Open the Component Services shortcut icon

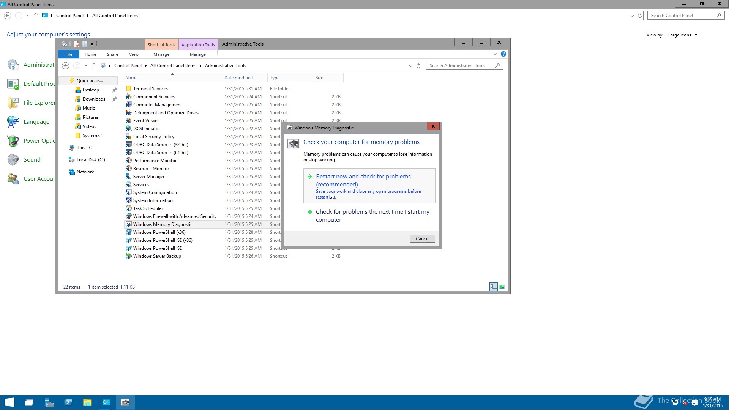tap(128, 97)
